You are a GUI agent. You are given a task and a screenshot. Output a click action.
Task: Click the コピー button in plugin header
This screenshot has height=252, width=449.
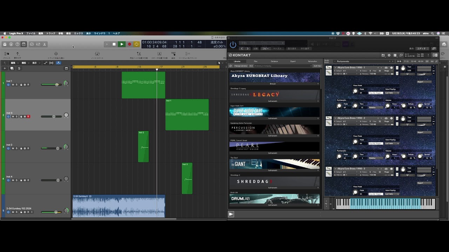click(x=266, y=49)
